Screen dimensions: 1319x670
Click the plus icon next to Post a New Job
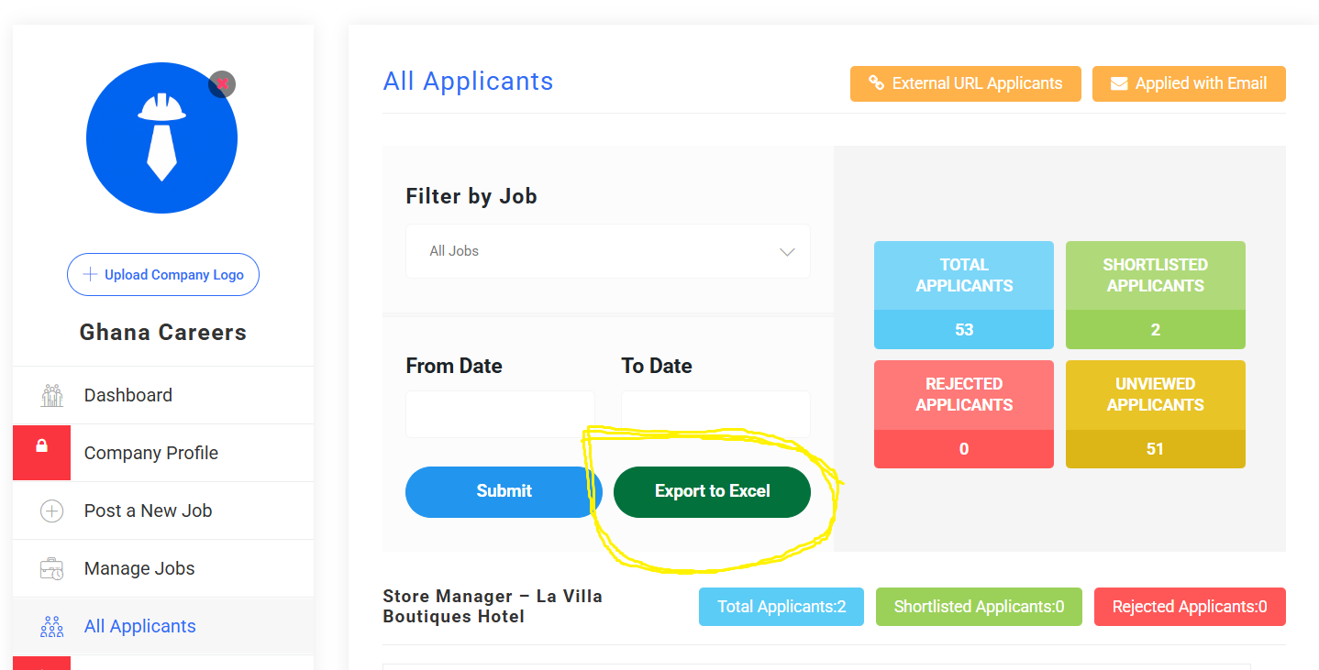(x=51, y=511)
